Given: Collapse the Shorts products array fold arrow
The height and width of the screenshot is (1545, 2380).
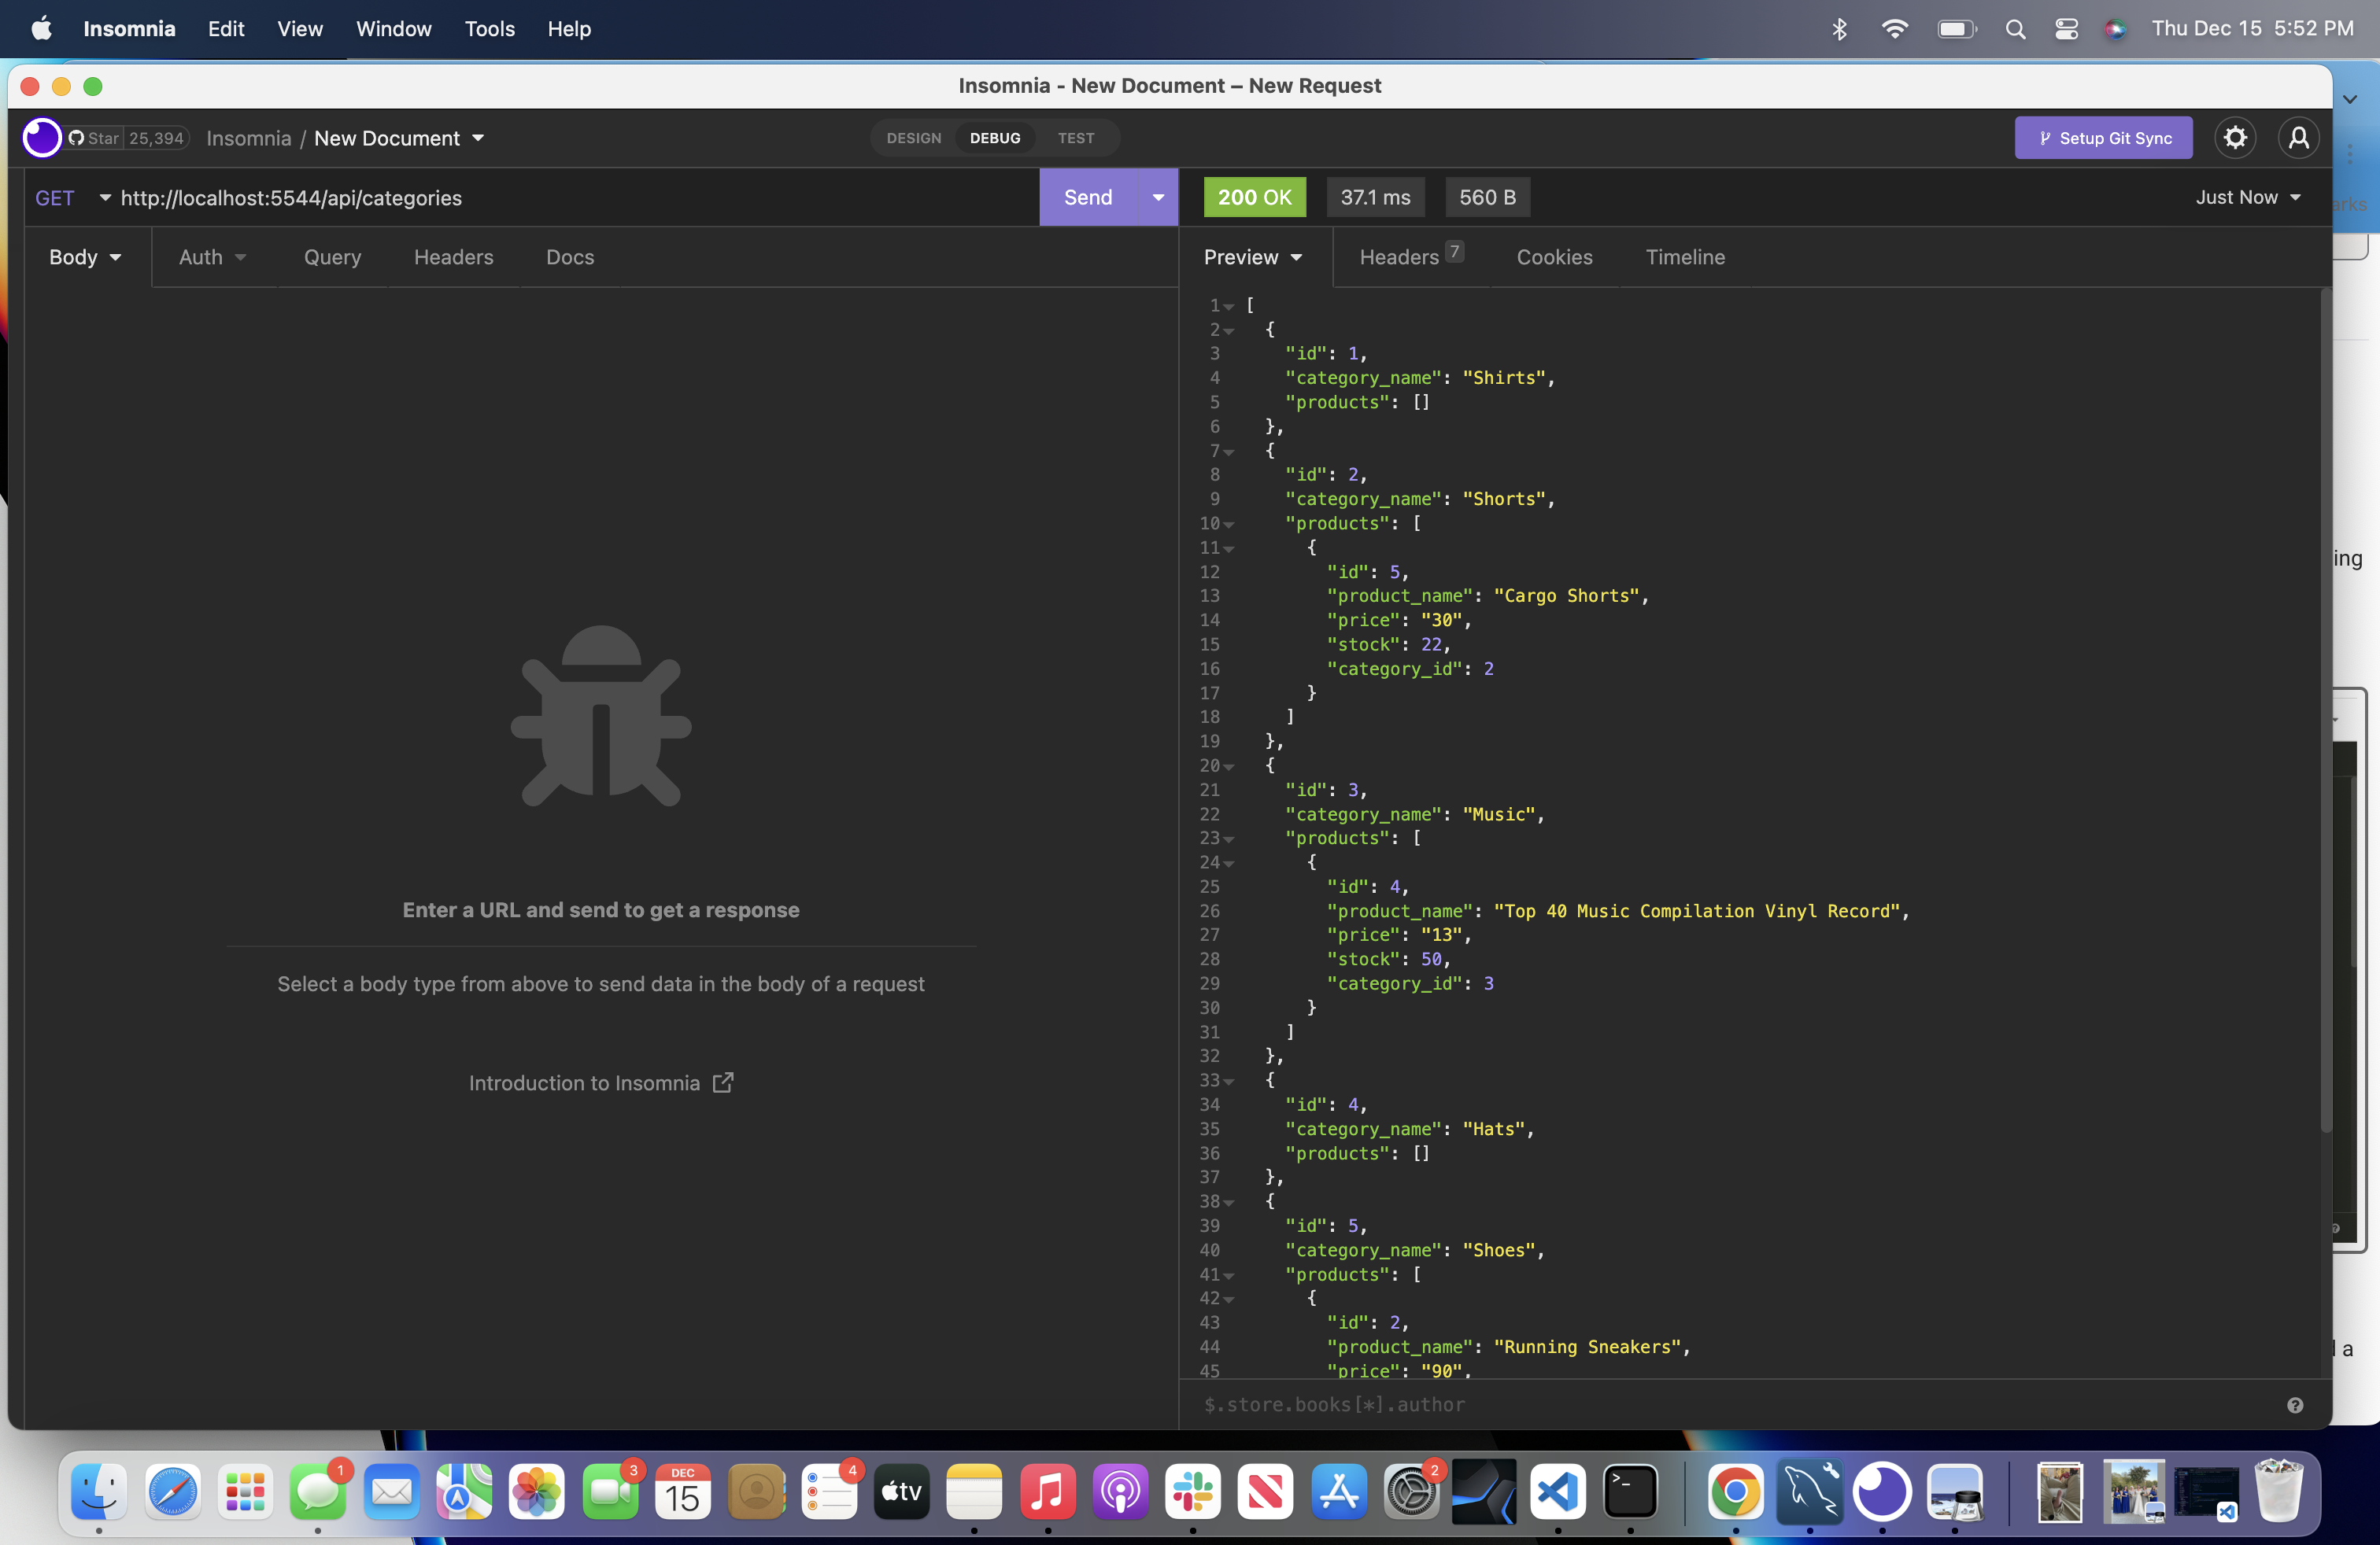Looking at the screenshot, I should (1228, 525).
